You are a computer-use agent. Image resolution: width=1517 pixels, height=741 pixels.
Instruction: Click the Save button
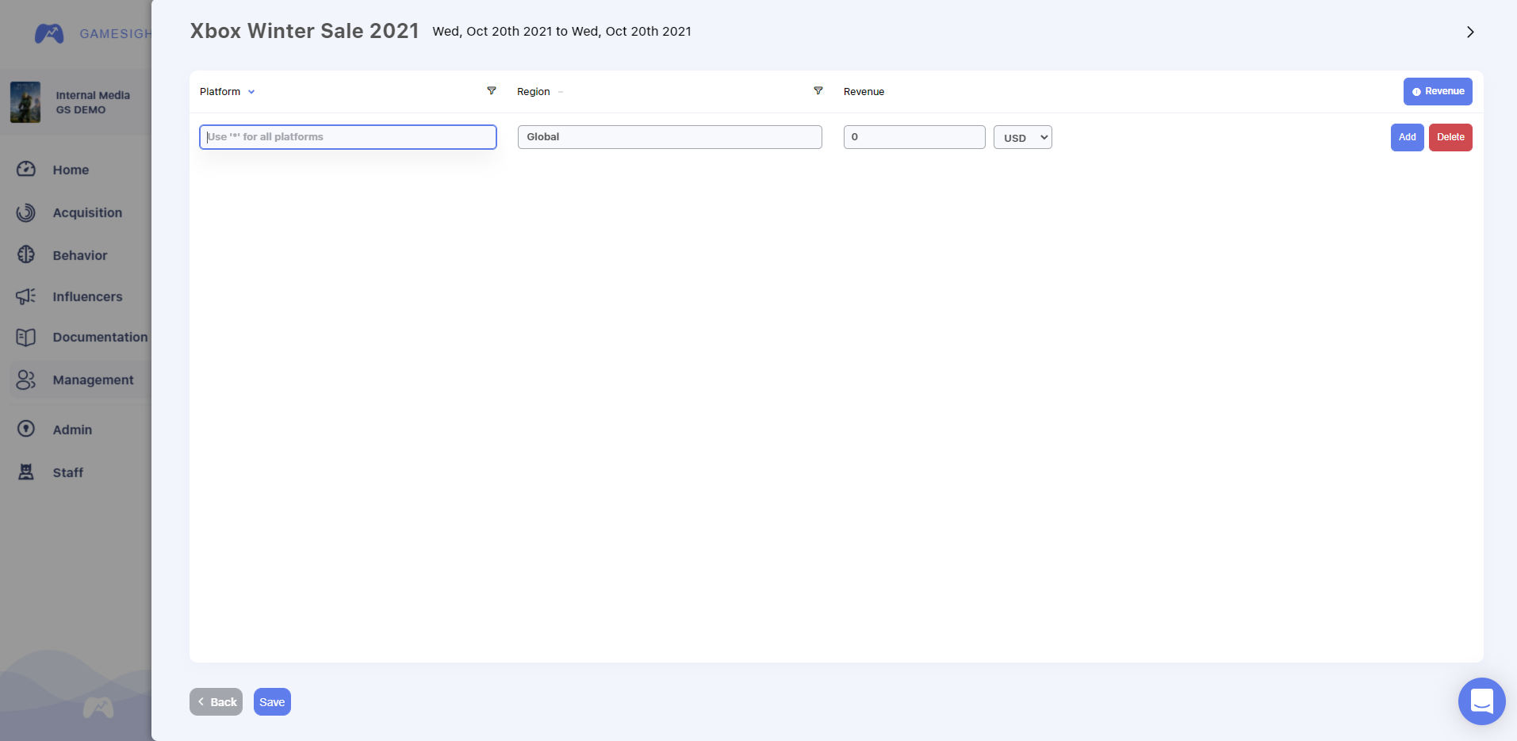click(272, 701)
